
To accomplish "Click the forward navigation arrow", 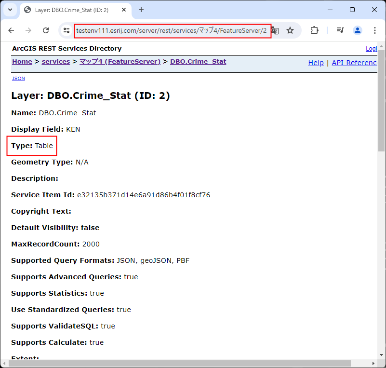I will point(28,30).
